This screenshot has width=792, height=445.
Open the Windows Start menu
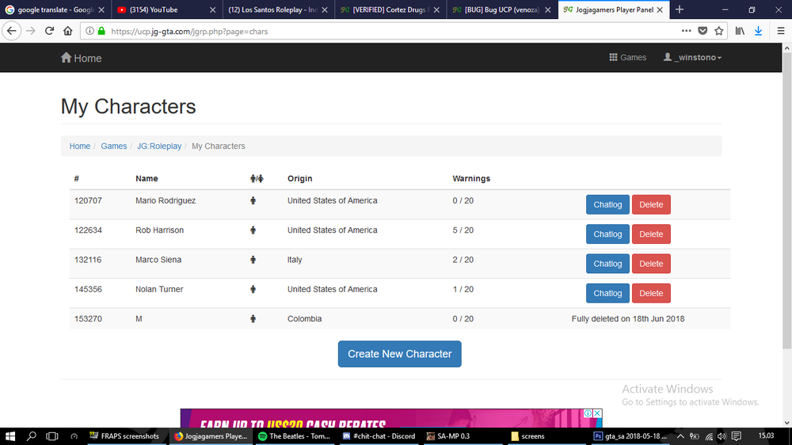click(10, 436)
